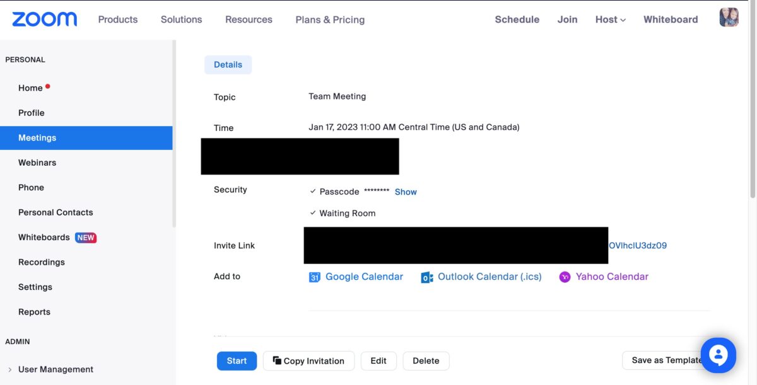This screenshot has height=385, width=757.
Task: Click Schedule in the top navigation
Action: pyautogui.click(x=517, y=20)
